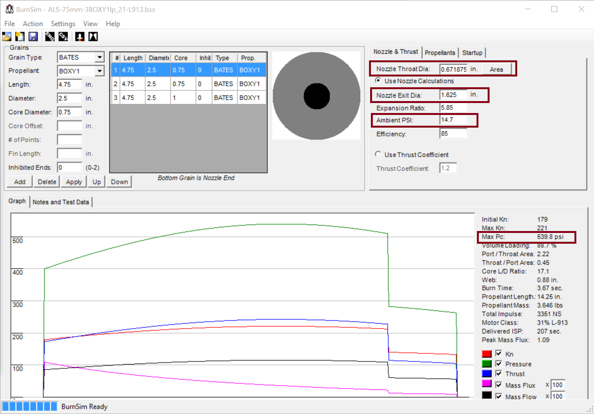Screen dimensions: 594x414
Task: Save the file with the floppy disk icon
Action: coord(33,37)
